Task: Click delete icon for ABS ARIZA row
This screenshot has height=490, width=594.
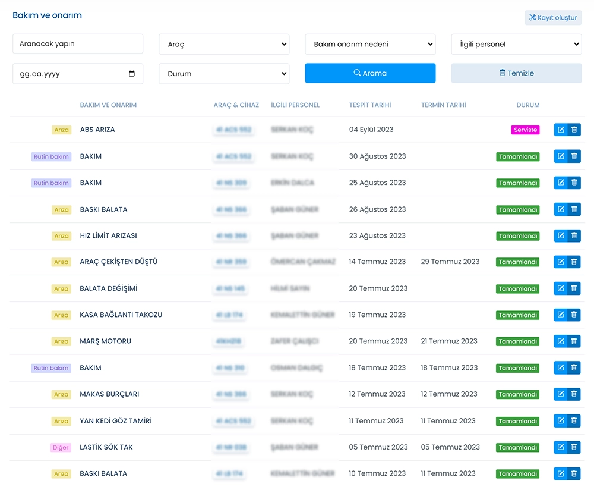Action: click(574, 130)
